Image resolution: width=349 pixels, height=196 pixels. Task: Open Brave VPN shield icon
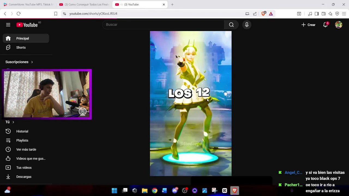pyautogui.click(x=337, y=14)
